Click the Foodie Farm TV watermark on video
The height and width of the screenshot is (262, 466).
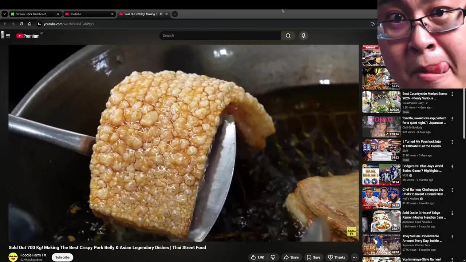[x=351, y=232]
